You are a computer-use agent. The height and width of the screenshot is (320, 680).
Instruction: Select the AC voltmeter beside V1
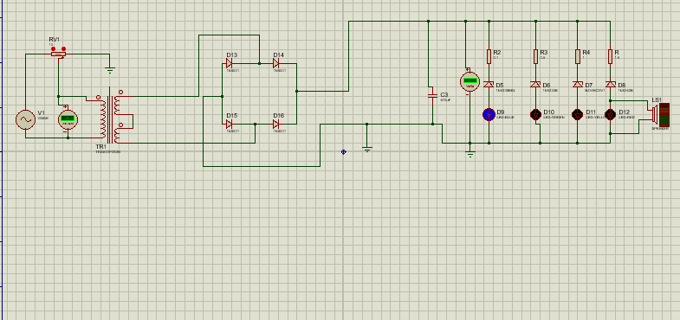[x=68, y=119]
